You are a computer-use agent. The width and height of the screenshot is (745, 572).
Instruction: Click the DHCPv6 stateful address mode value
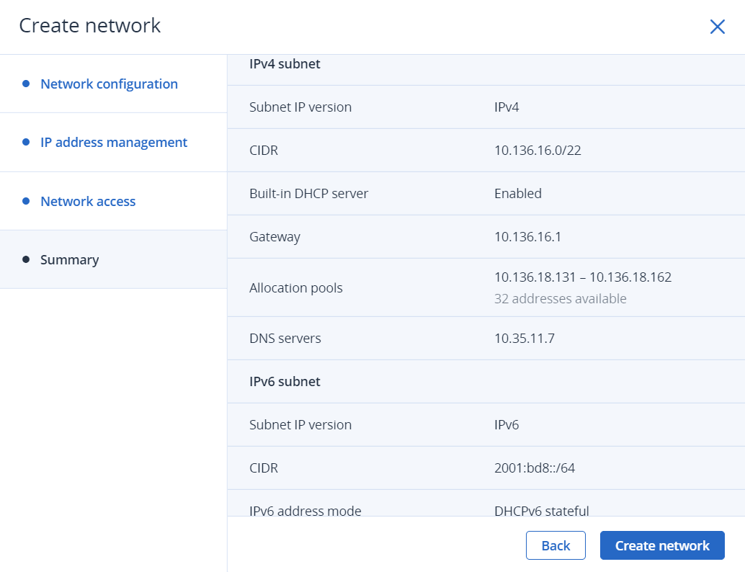[541, 511]
